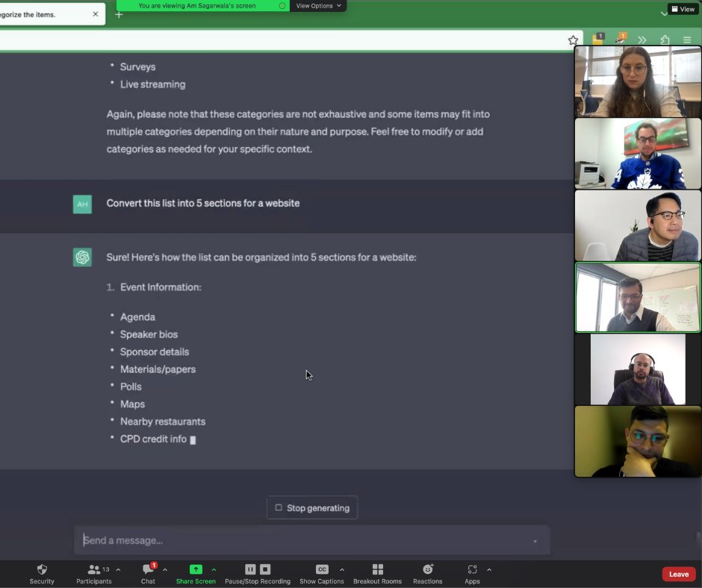Bookmark the page with the star icon
The width and height of the screenshot is (702, 588).
point(573,40)
